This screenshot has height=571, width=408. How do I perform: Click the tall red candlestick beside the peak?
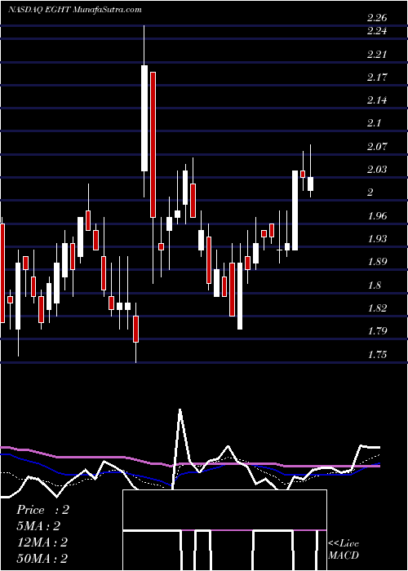[x=153, y=144]
